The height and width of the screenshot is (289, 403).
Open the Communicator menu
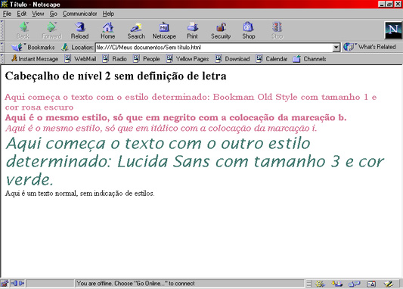click(x=79, y=14)
